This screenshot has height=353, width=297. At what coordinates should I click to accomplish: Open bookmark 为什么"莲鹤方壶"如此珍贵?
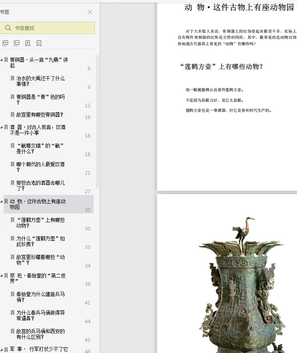pyautogui.click(x=40, y=241)
